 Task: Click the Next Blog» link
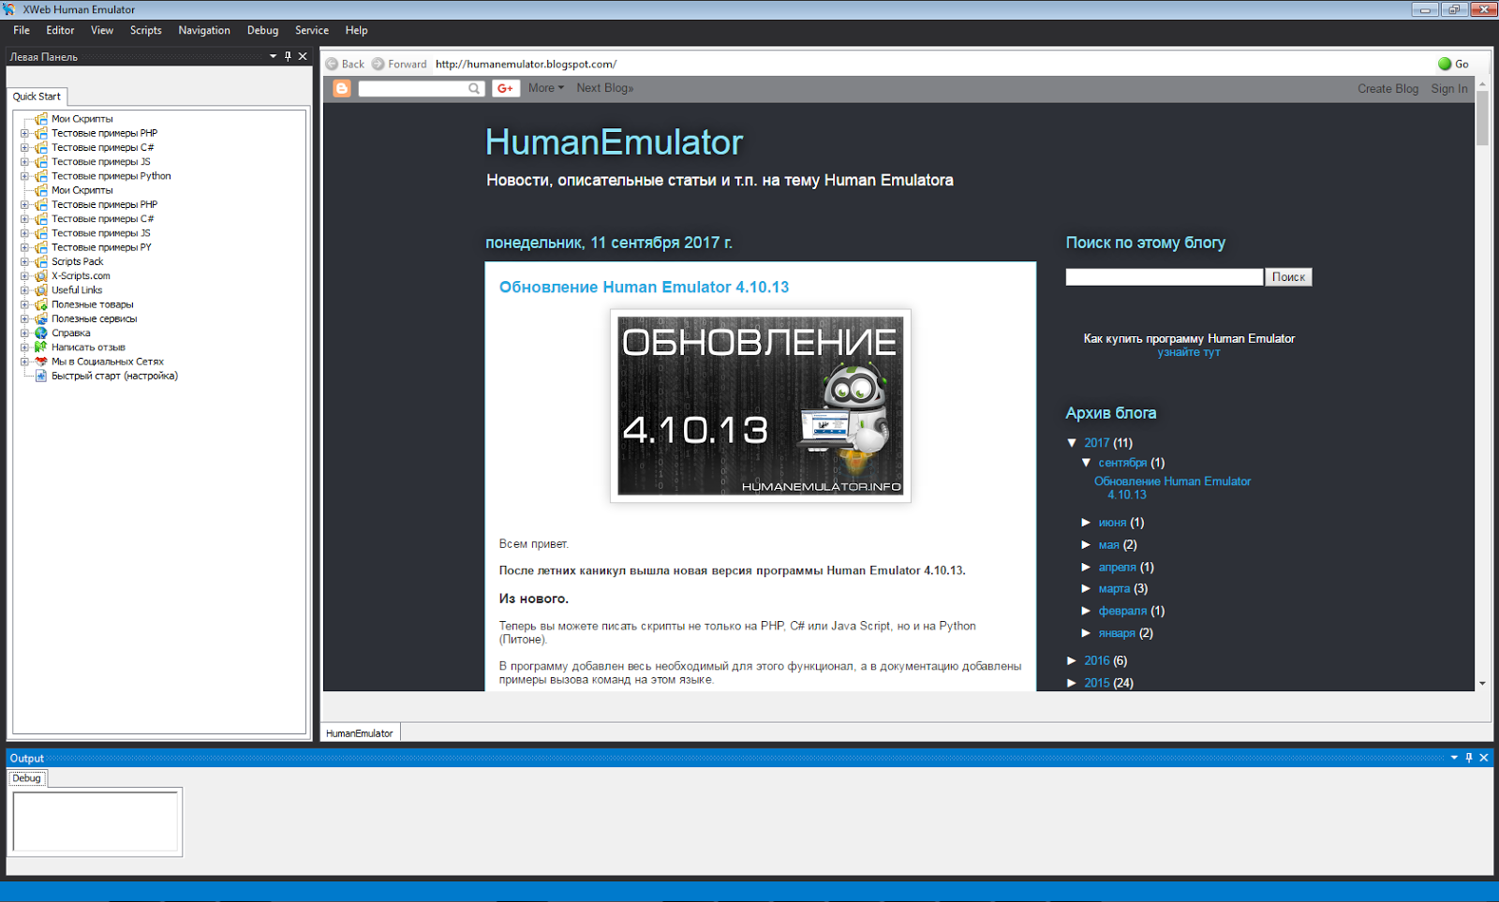click(605, 88)
